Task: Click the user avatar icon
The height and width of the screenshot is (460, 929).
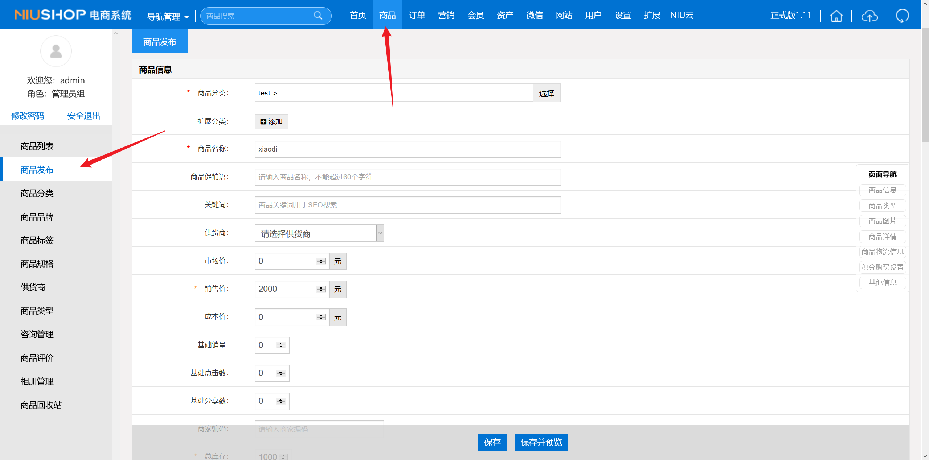Action: 56,51
